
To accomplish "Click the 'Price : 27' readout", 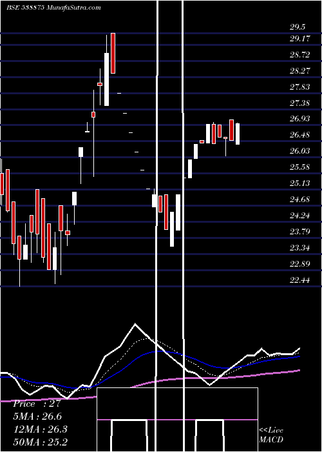I will pyautogui.click(x=37, y=404).
